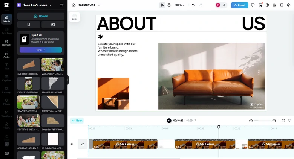Select media thumbnail 118667F6-C9D9
294x159 pixels.
[29, 102]
